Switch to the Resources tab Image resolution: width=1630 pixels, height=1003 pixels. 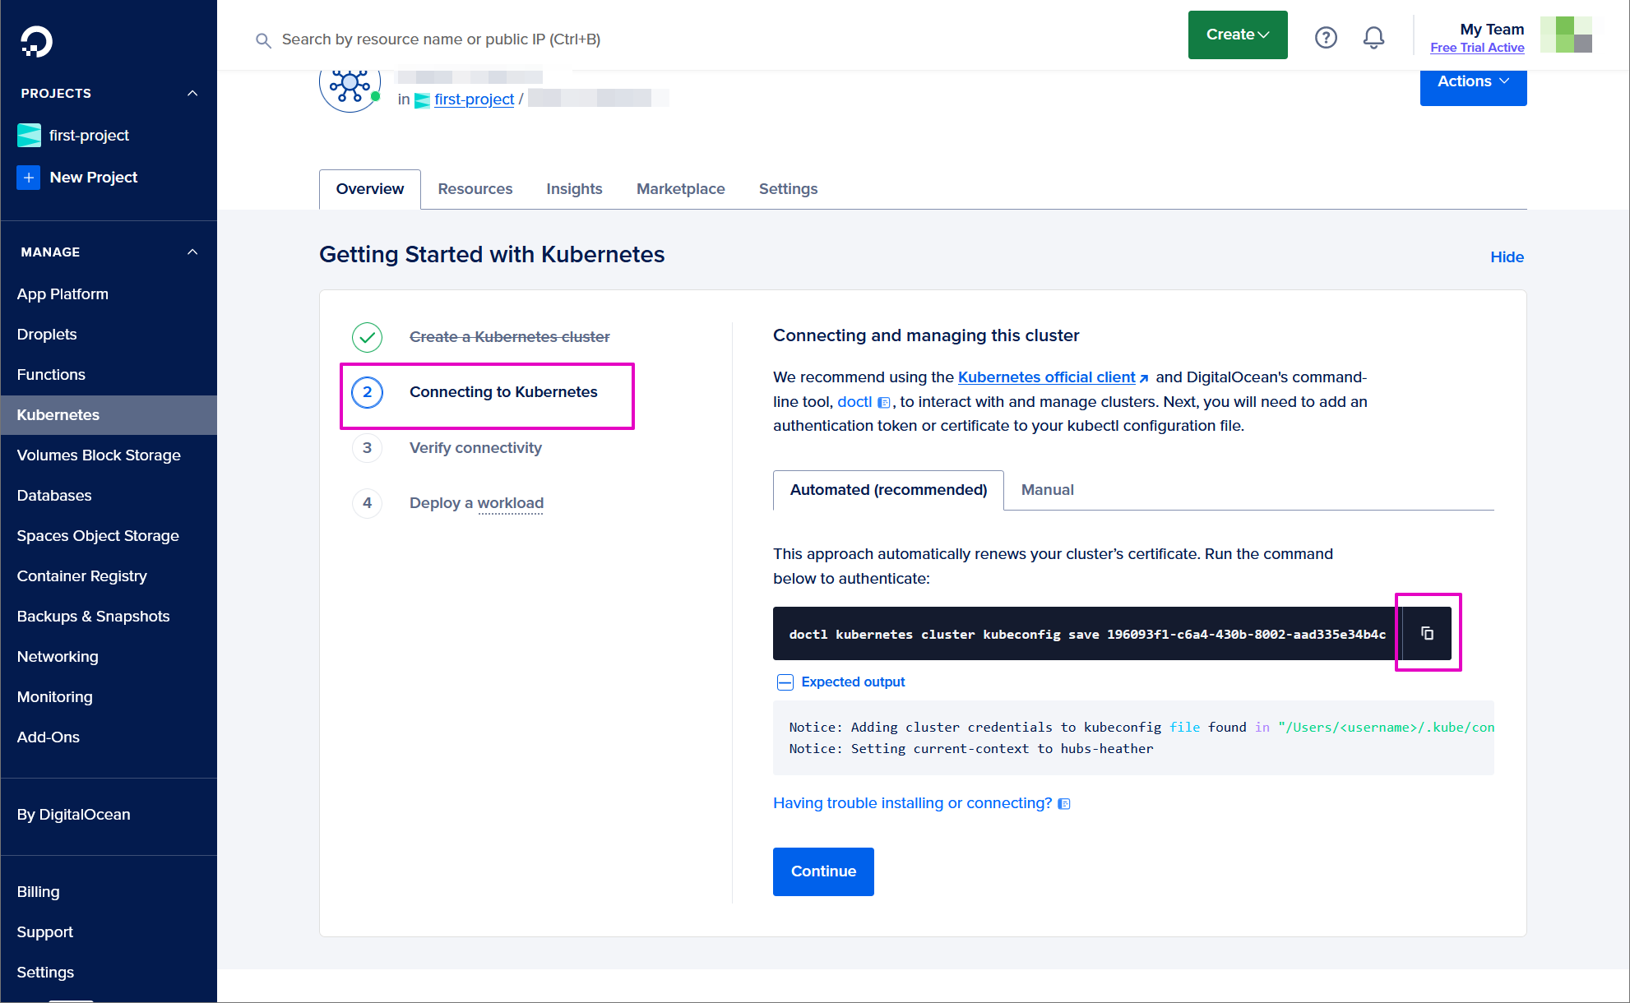coord(475,189)
